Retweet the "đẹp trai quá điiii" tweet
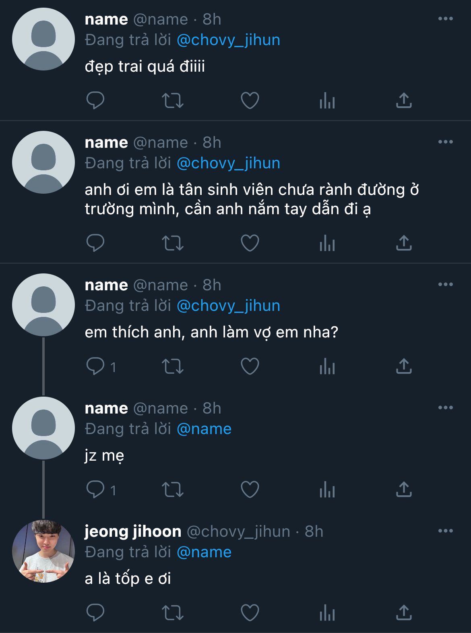 click(x=173, y=100)
